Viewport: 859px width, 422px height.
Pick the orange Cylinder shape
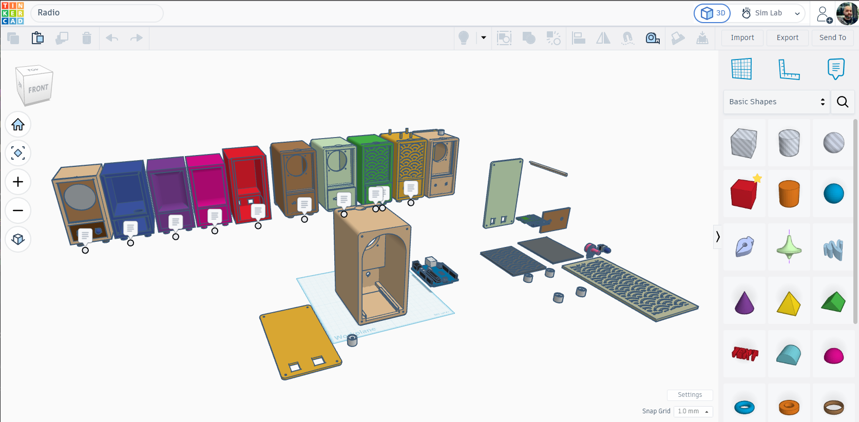[x=789, y=194]
